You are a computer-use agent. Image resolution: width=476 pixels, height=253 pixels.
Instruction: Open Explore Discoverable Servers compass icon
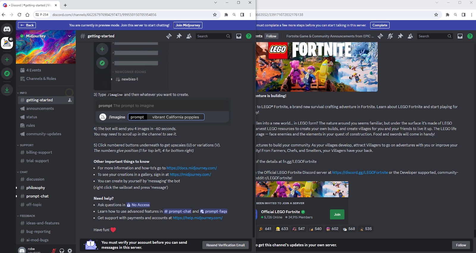pyautogui.click(x=7, y=73)
